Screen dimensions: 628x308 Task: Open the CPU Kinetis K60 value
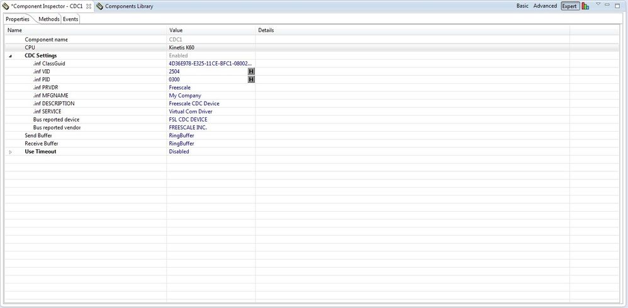211,48
